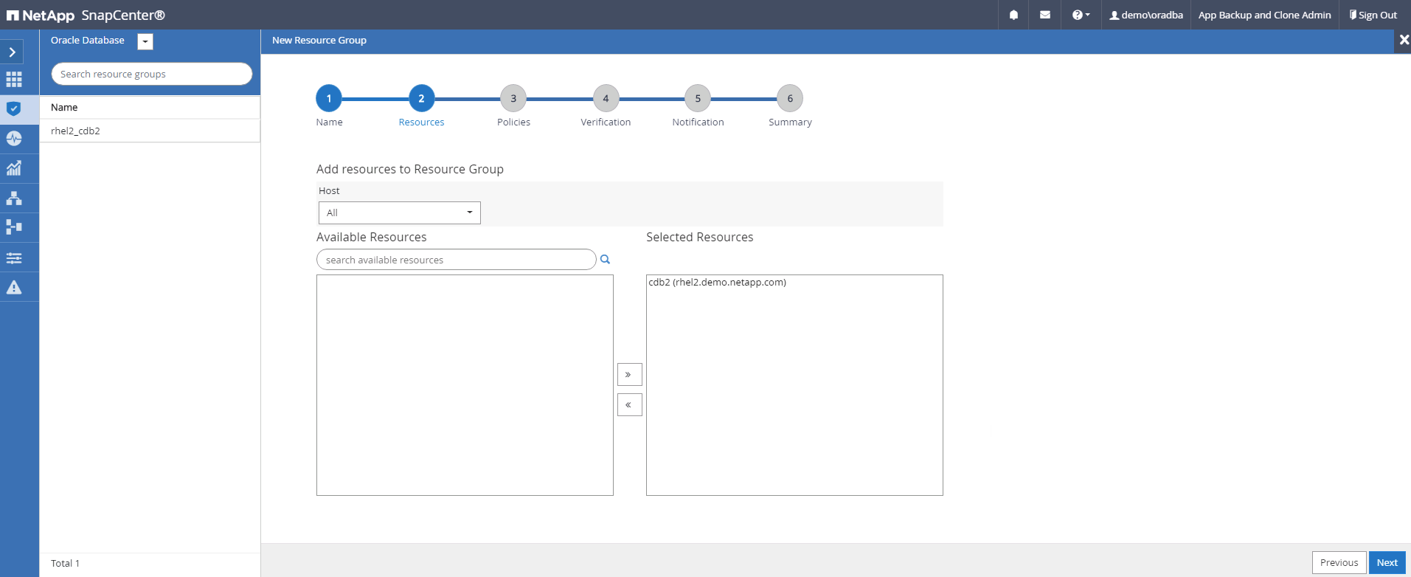
Task: Open the Alerts warning triangle icon
Action: (x=14, y=287)
